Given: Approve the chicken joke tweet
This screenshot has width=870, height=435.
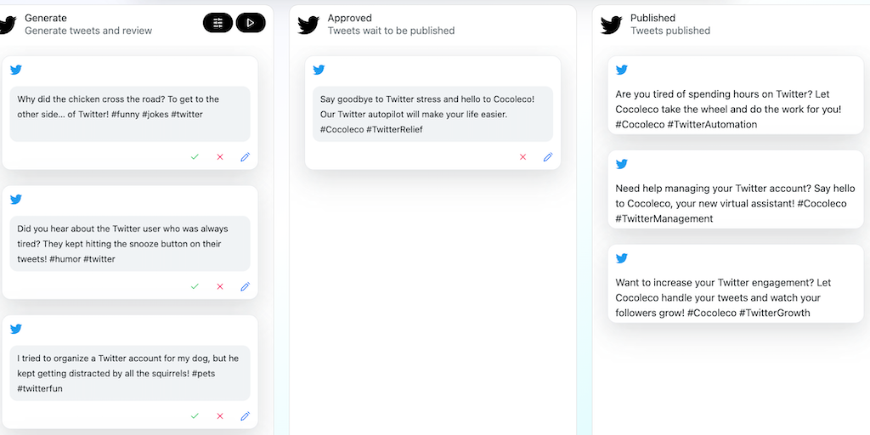Looking at the screenshot, I should point(195,157).
